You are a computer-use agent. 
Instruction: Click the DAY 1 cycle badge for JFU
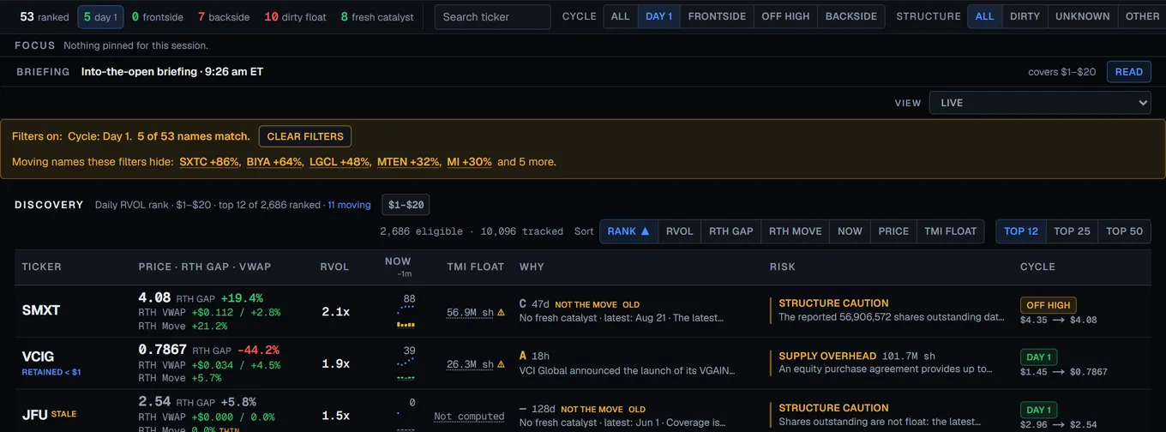click(1039, 410)
